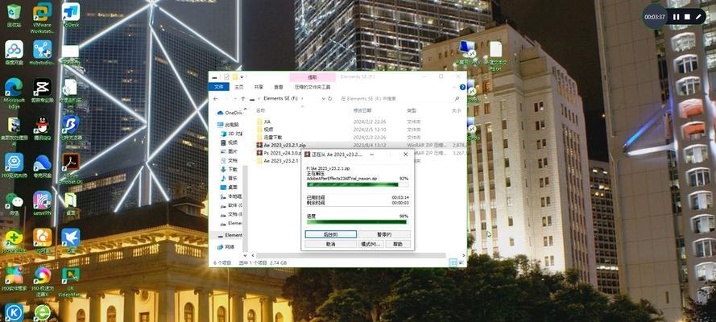Sort files by 类型 column header
716x322 pixels.
[x=412, y=110]
